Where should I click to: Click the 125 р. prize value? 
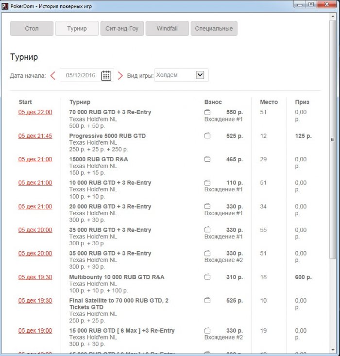(x=303, y=136)
